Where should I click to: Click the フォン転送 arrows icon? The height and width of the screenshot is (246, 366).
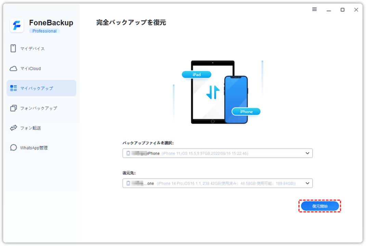(13, 128)
